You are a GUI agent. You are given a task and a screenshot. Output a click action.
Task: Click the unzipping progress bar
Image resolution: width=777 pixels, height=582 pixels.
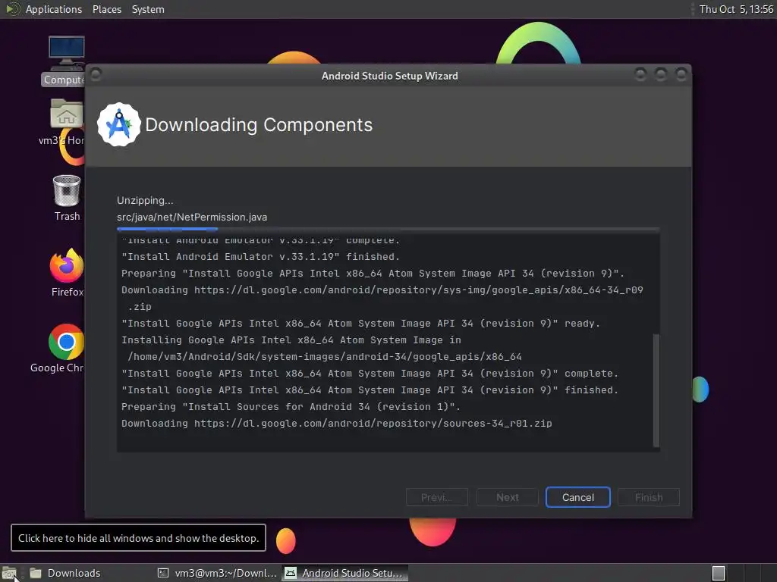pyautogui.click(x=388, y=229)
